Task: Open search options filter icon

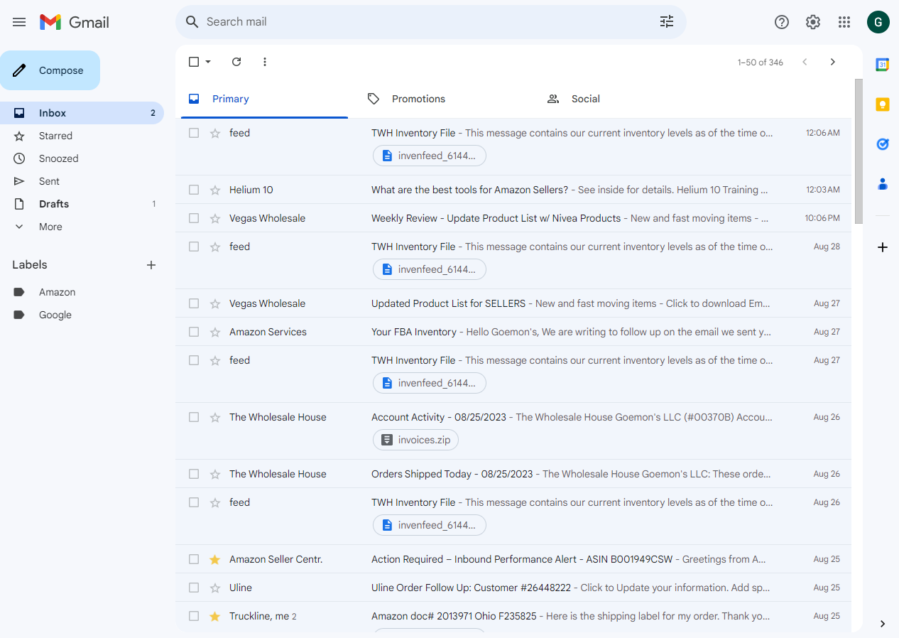Action: (x=667, y=22)
